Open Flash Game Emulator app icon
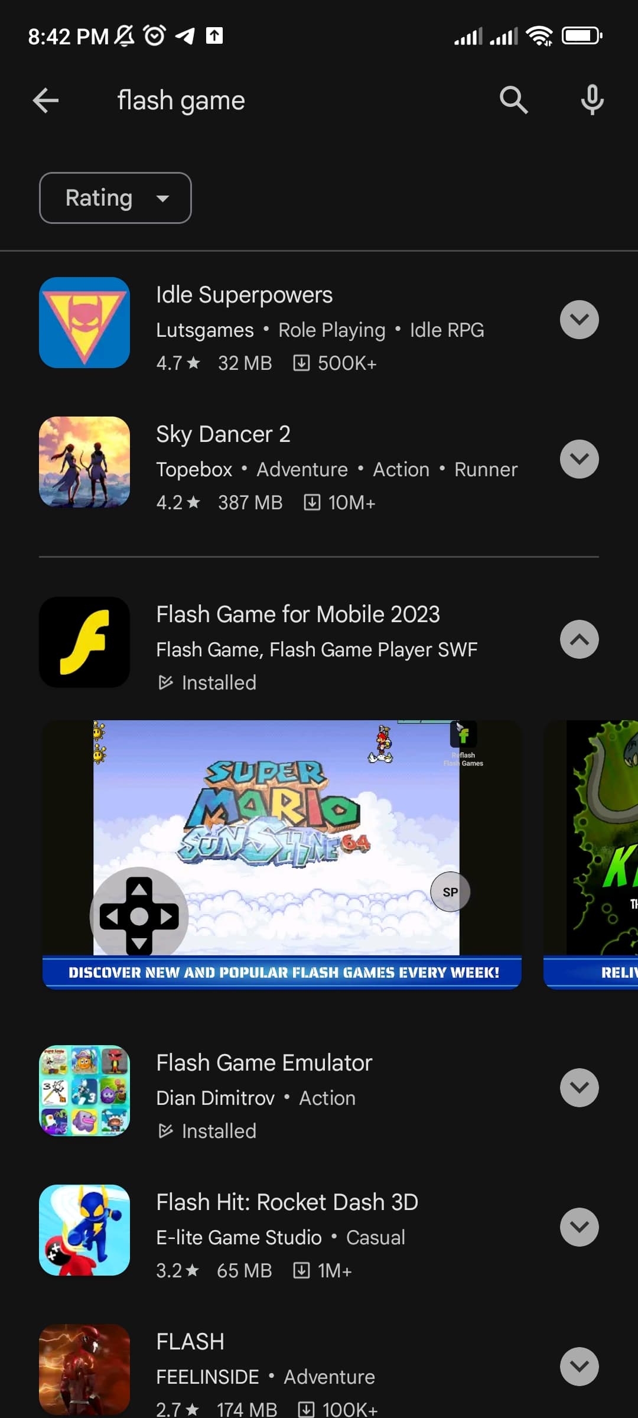This screenshot has height=1418, width=638. coord(84,1091)
